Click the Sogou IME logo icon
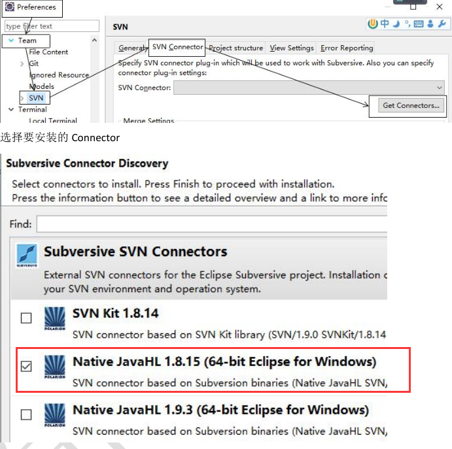This screenshot has width=452, height=449. [372, 24]
